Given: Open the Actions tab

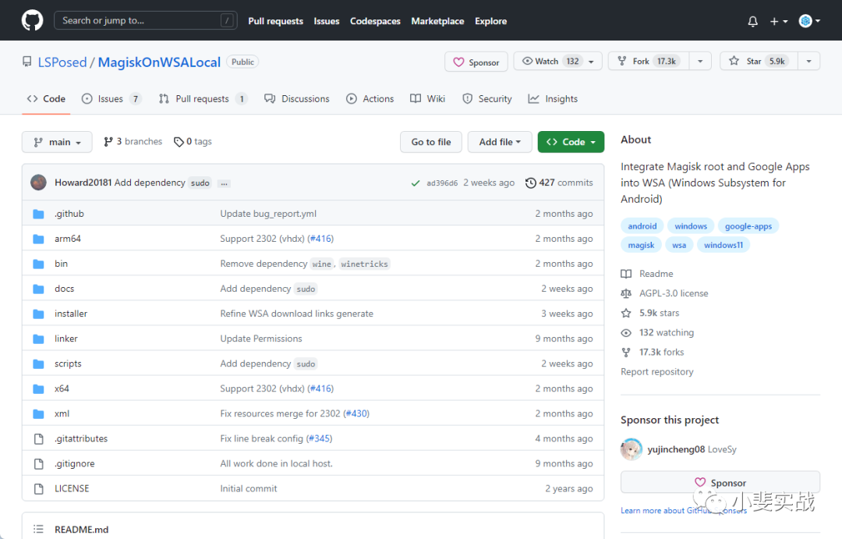Looking at the screenshot, I should pyautogui.click(x=370, y=99).
